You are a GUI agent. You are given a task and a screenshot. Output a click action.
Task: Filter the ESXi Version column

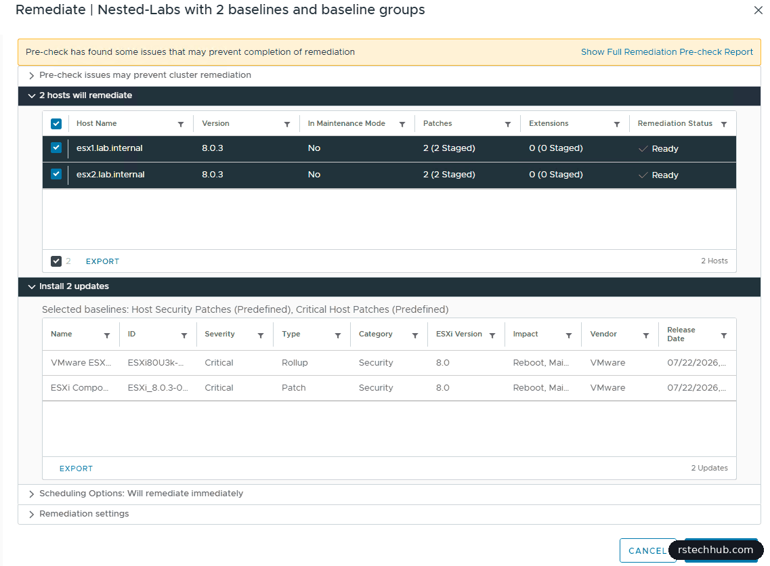(x=492, y=335)
